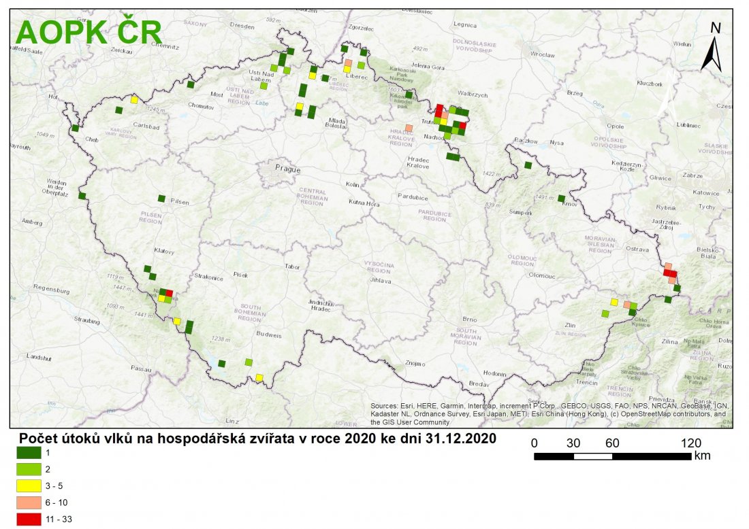Pick the yellow 3 - 5 legend swatch
Screen dimensions: 749x529
[30, 485]
